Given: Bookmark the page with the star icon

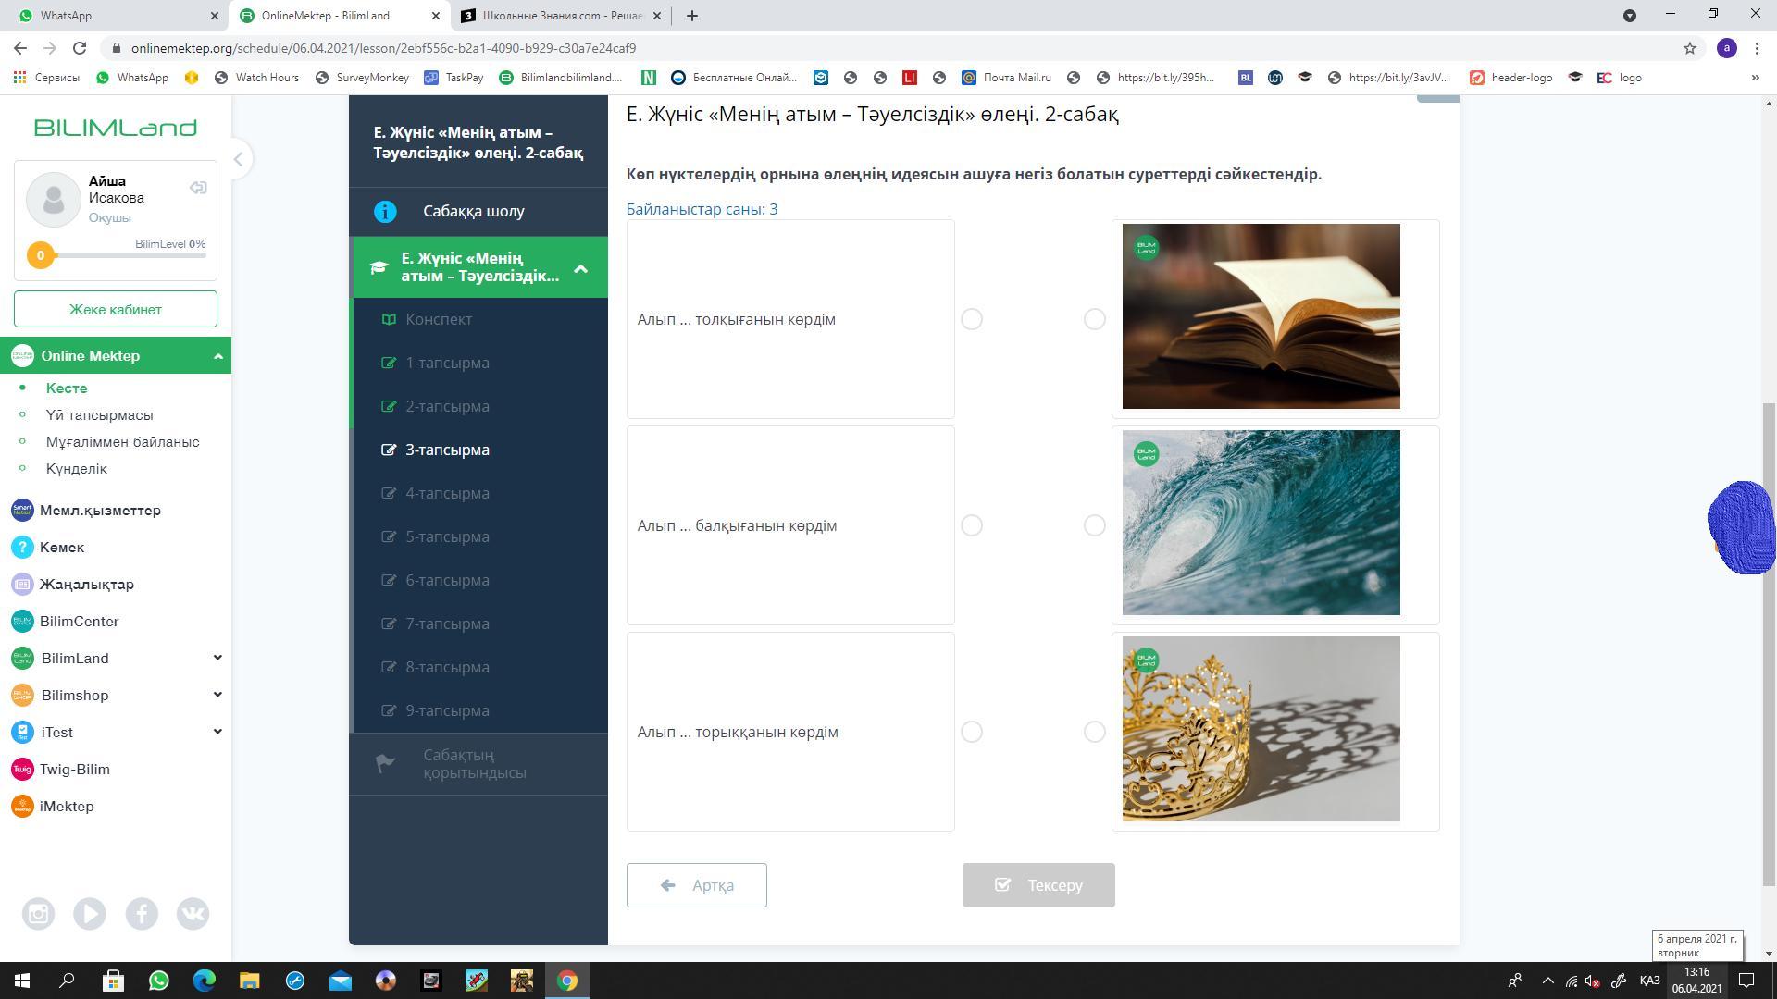Looking at the screenshot, I should click(1689, 48).
